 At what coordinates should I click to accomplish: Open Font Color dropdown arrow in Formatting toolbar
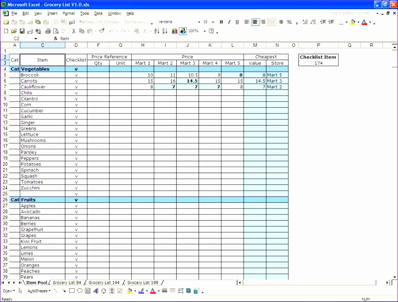[370, 22]
